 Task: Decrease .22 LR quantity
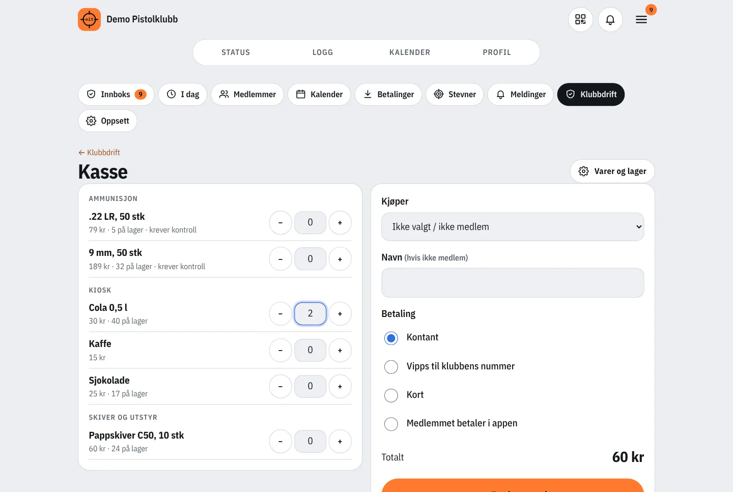[x=280, y=222]
